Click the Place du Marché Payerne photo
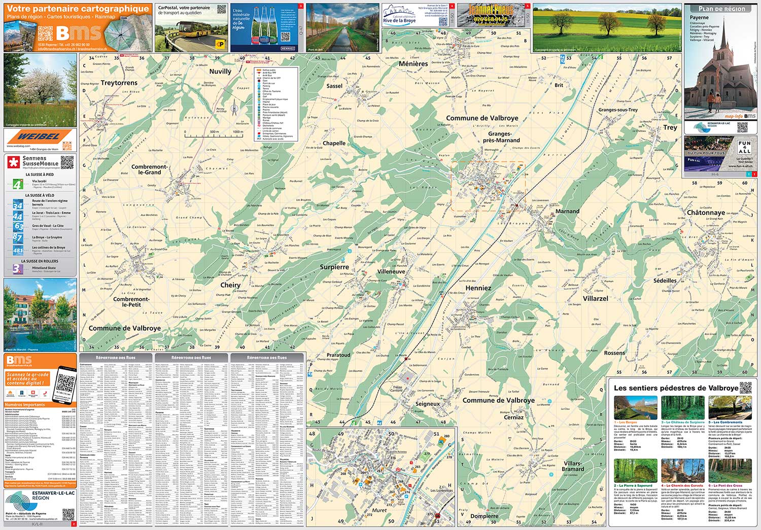This screenshot has height=530, width=761. [40, 315]
